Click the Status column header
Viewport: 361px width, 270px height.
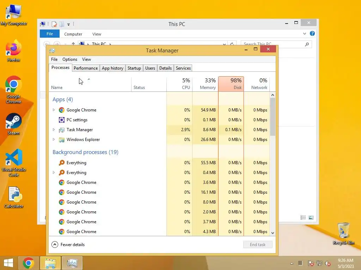coord(149,84)
